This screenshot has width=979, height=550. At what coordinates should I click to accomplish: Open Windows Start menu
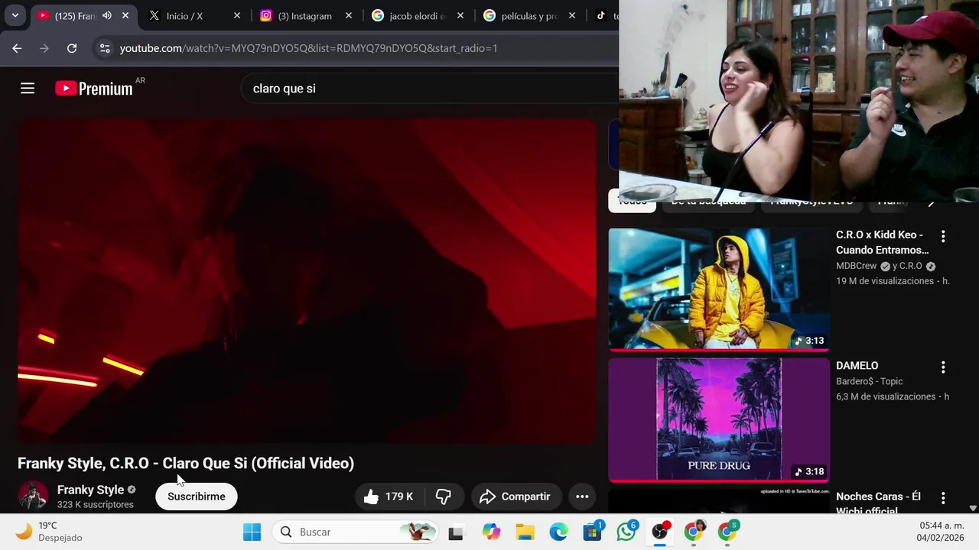pyautogui.click(x=252, y=532)
